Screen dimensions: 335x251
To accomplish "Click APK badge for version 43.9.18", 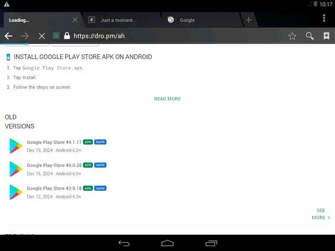I will 88,188.
